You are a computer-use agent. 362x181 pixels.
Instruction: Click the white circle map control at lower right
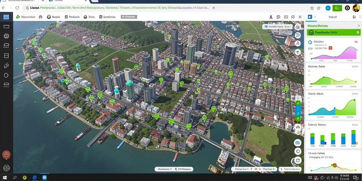click(298, 151)
